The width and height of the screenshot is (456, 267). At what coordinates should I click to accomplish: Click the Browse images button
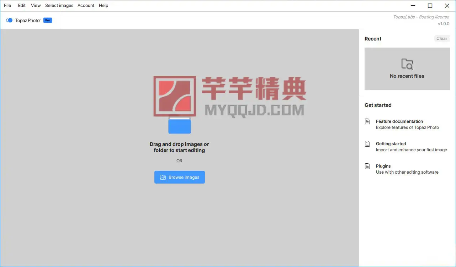[x=180, y=177]
